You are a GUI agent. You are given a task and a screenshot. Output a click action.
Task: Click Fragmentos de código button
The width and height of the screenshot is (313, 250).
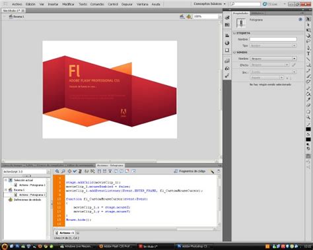click(x=190, y=171)
